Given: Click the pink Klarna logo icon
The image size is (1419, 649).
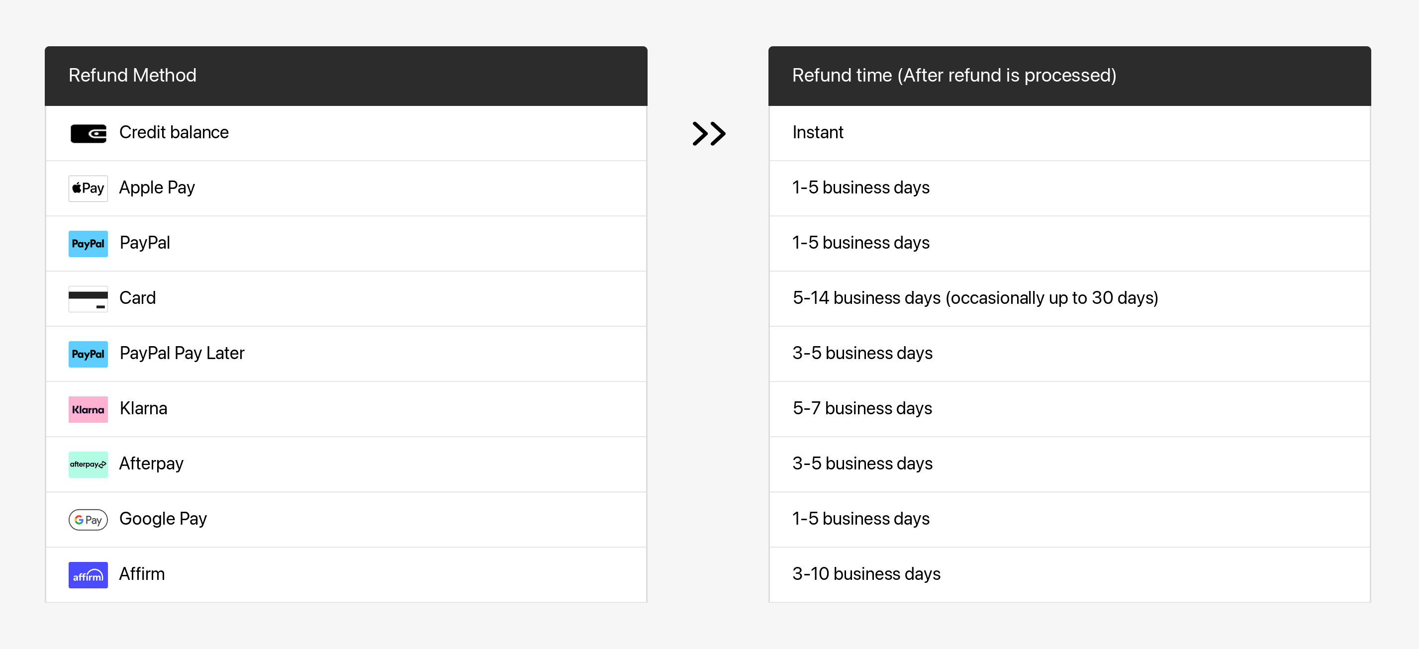Looking at the screenshot, I should (x=88, y=409).
